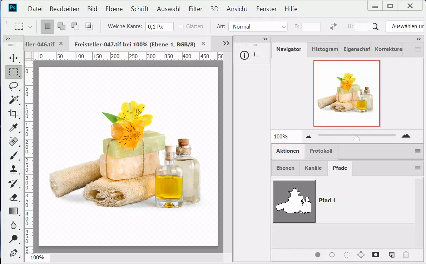Viewport: 426px width, 264px height.
Task: Select the Pfad 1 thumbnail
Action: coord(294,201)
